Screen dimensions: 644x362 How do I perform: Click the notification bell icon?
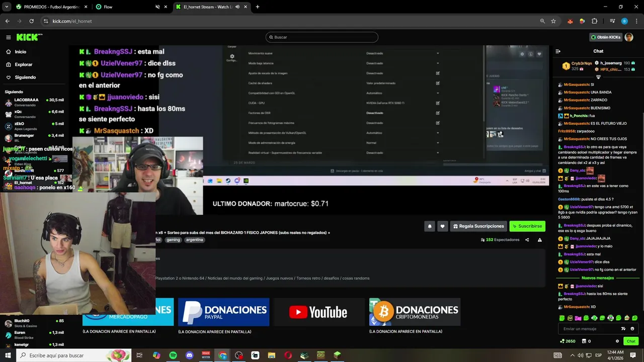click(430, 226)
